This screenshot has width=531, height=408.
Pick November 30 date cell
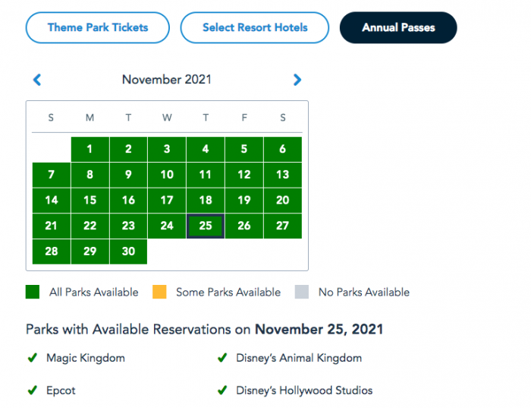point(128,251)
